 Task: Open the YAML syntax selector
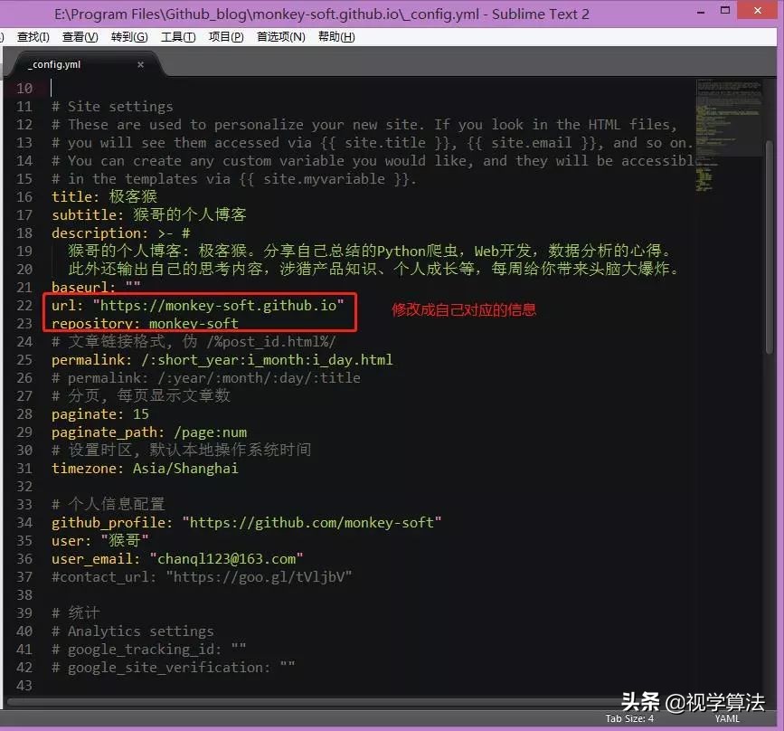726,717
